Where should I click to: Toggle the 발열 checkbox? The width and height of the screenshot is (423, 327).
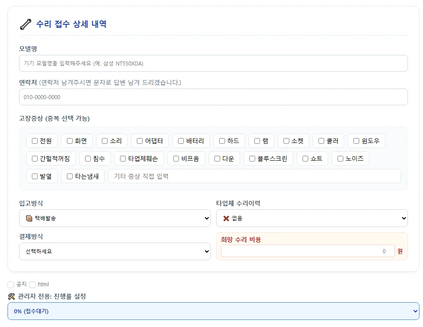tap(35, 176)
